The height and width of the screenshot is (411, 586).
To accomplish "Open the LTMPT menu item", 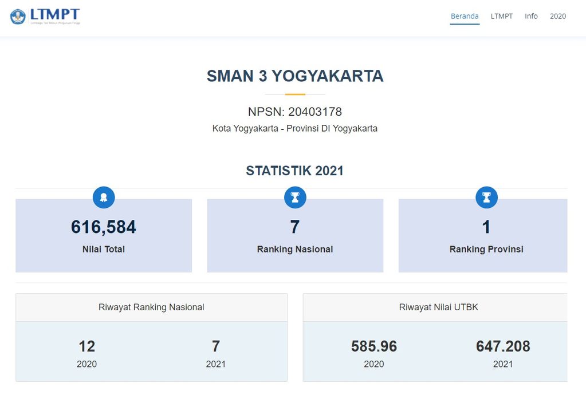I will click(x=502, y=16).
